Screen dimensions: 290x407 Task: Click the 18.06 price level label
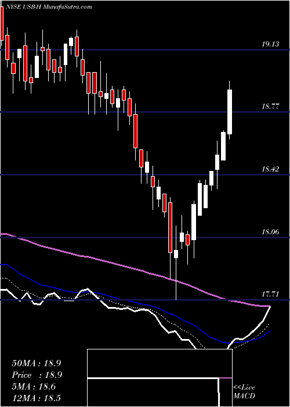tap(270, 232)
